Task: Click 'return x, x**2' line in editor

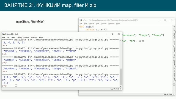Action: tap(96, 29)
